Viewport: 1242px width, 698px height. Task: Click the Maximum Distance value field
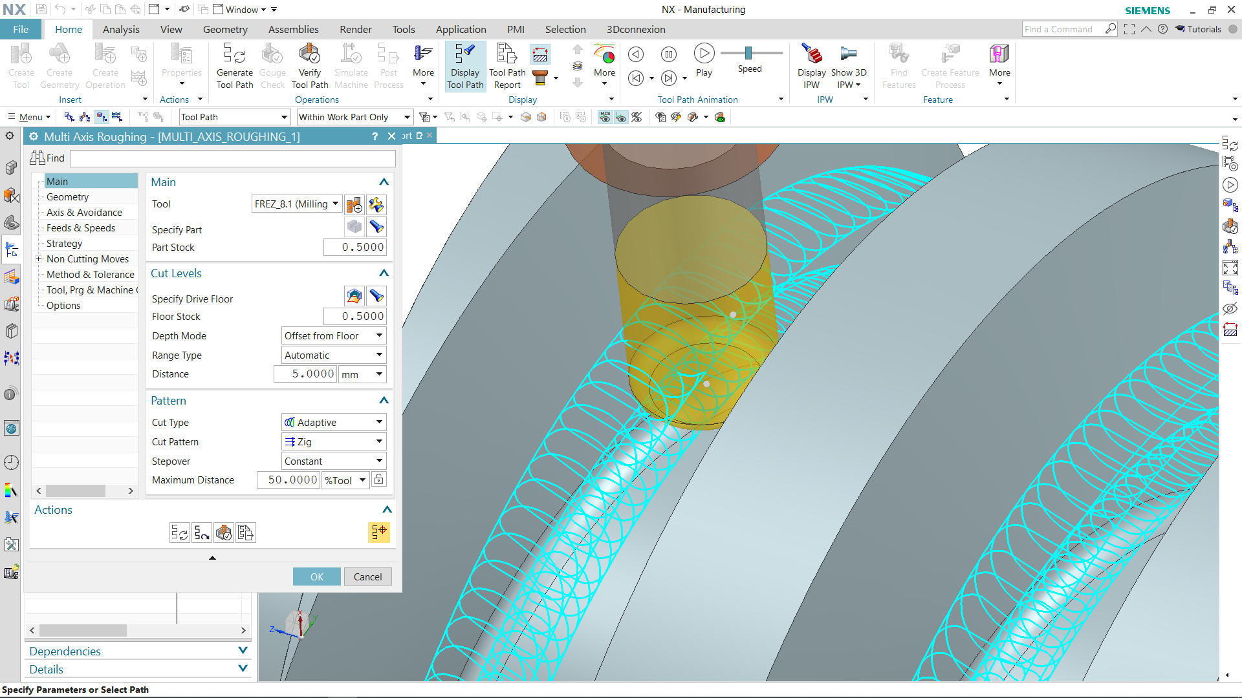(x=289, y=480)
